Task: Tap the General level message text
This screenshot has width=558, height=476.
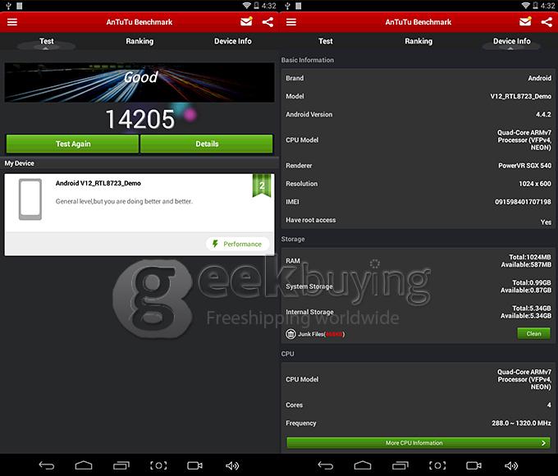Action: coord(124,202)
